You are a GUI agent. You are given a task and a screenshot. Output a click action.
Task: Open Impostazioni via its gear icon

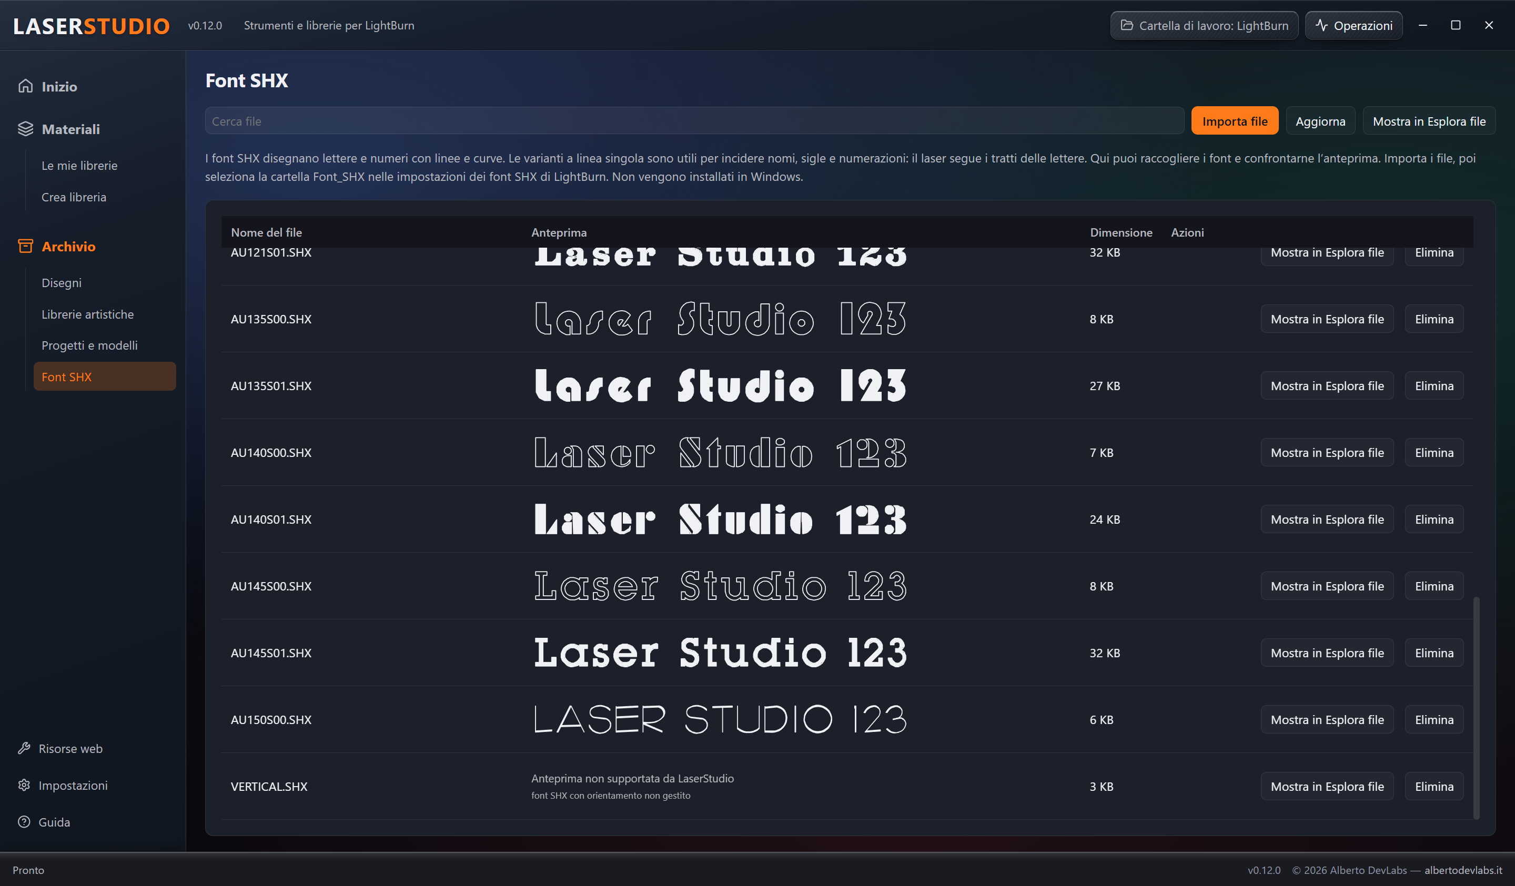(24, 785)
